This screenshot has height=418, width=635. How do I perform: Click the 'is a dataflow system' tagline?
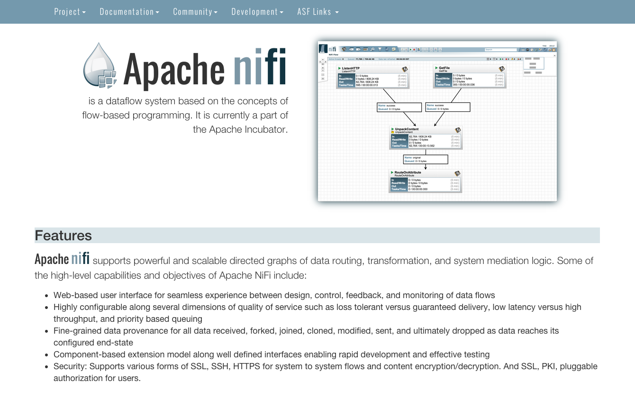[x=185, y=115]
